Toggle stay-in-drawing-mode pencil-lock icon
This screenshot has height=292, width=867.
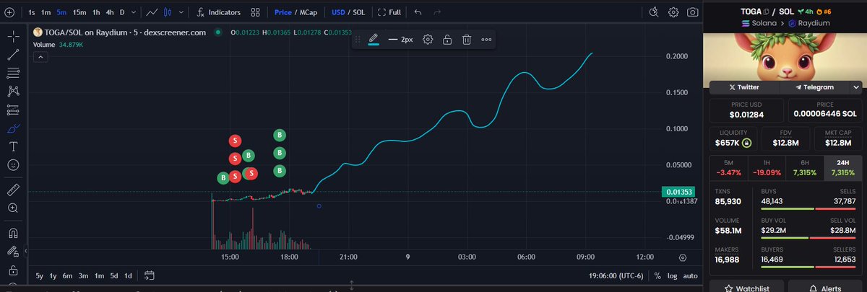click(x=13, y=252)
